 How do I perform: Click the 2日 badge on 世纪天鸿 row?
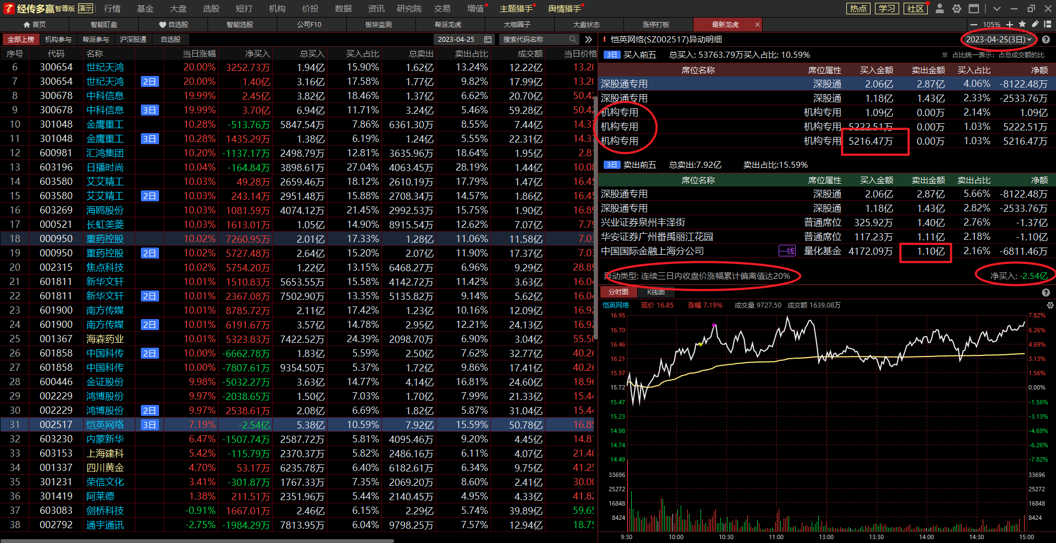149,81
